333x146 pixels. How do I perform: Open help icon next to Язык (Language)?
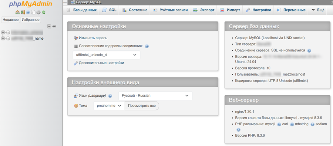tap(110, 96)
